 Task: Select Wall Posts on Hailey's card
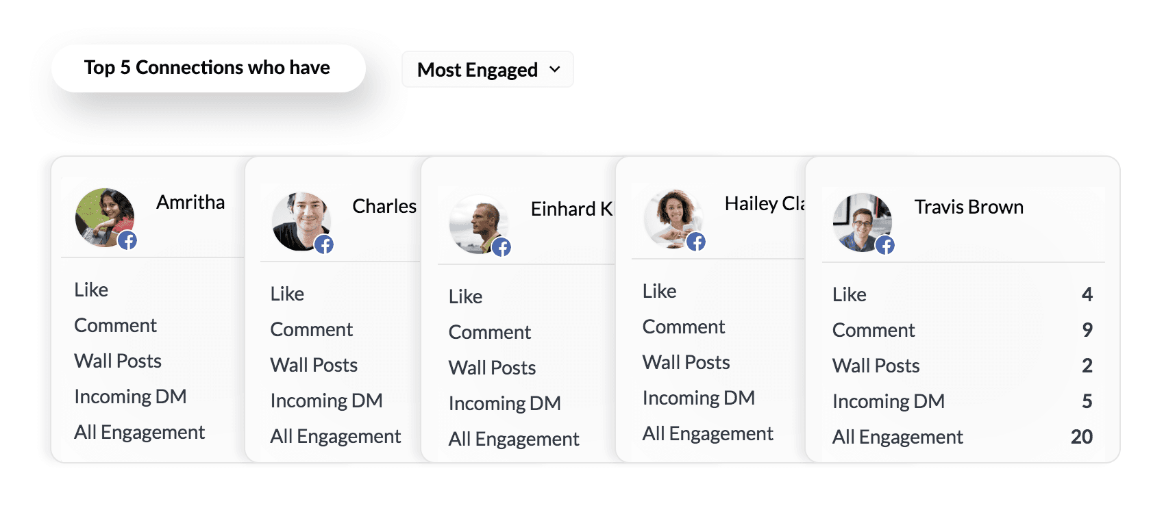tap(686, 362)
